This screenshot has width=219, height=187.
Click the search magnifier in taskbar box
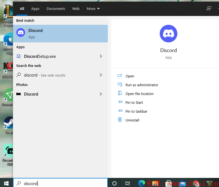[18, 183]
